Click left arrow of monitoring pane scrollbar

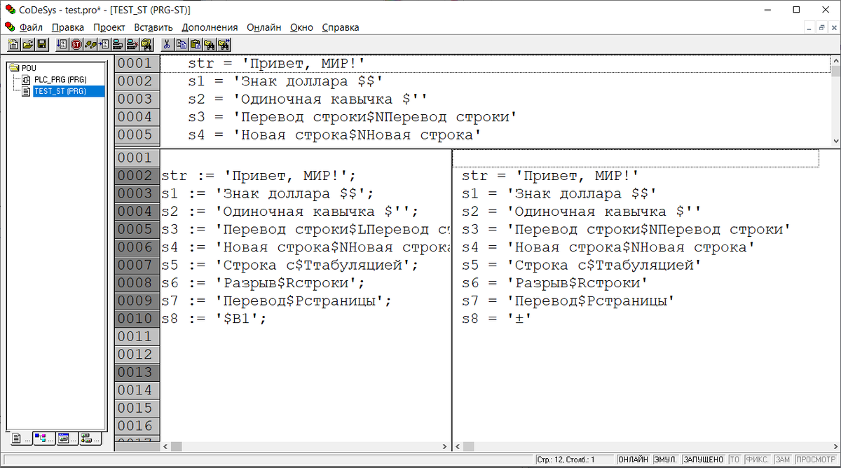[458, 446]
